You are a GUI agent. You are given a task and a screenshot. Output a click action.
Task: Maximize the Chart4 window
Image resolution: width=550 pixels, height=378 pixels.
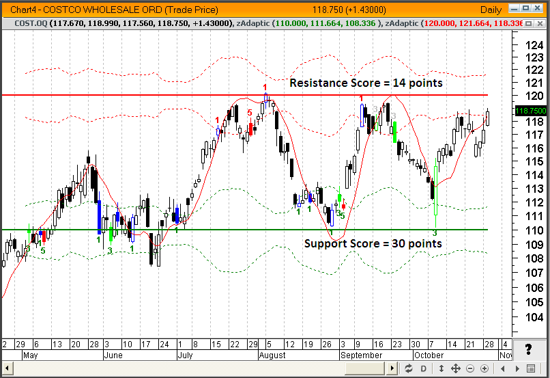click(526, 8)
